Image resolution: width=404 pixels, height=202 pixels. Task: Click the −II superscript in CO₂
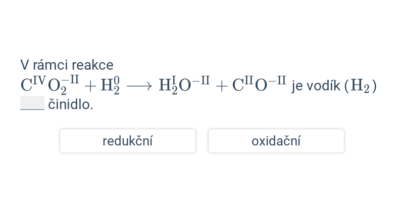[70, 79]
